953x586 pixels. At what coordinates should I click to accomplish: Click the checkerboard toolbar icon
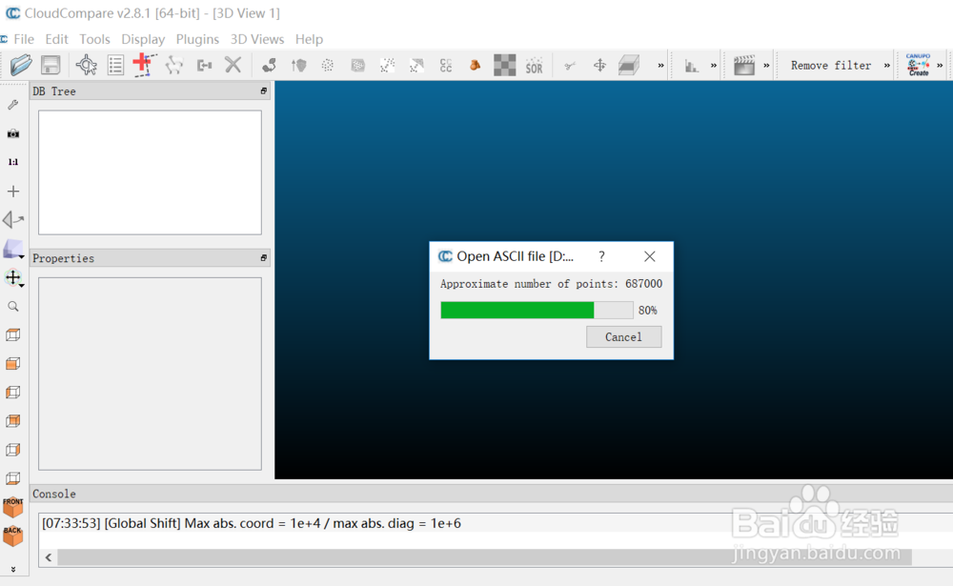click(x=504, y=65)
